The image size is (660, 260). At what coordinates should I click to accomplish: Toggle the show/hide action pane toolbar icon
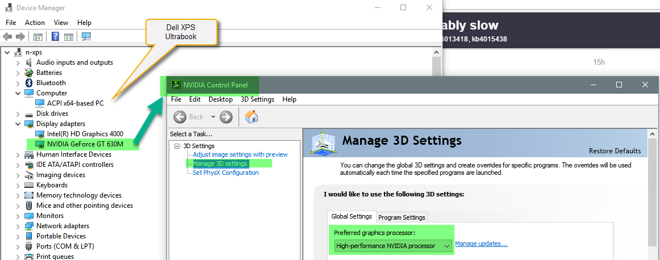(x=69, y=36)
